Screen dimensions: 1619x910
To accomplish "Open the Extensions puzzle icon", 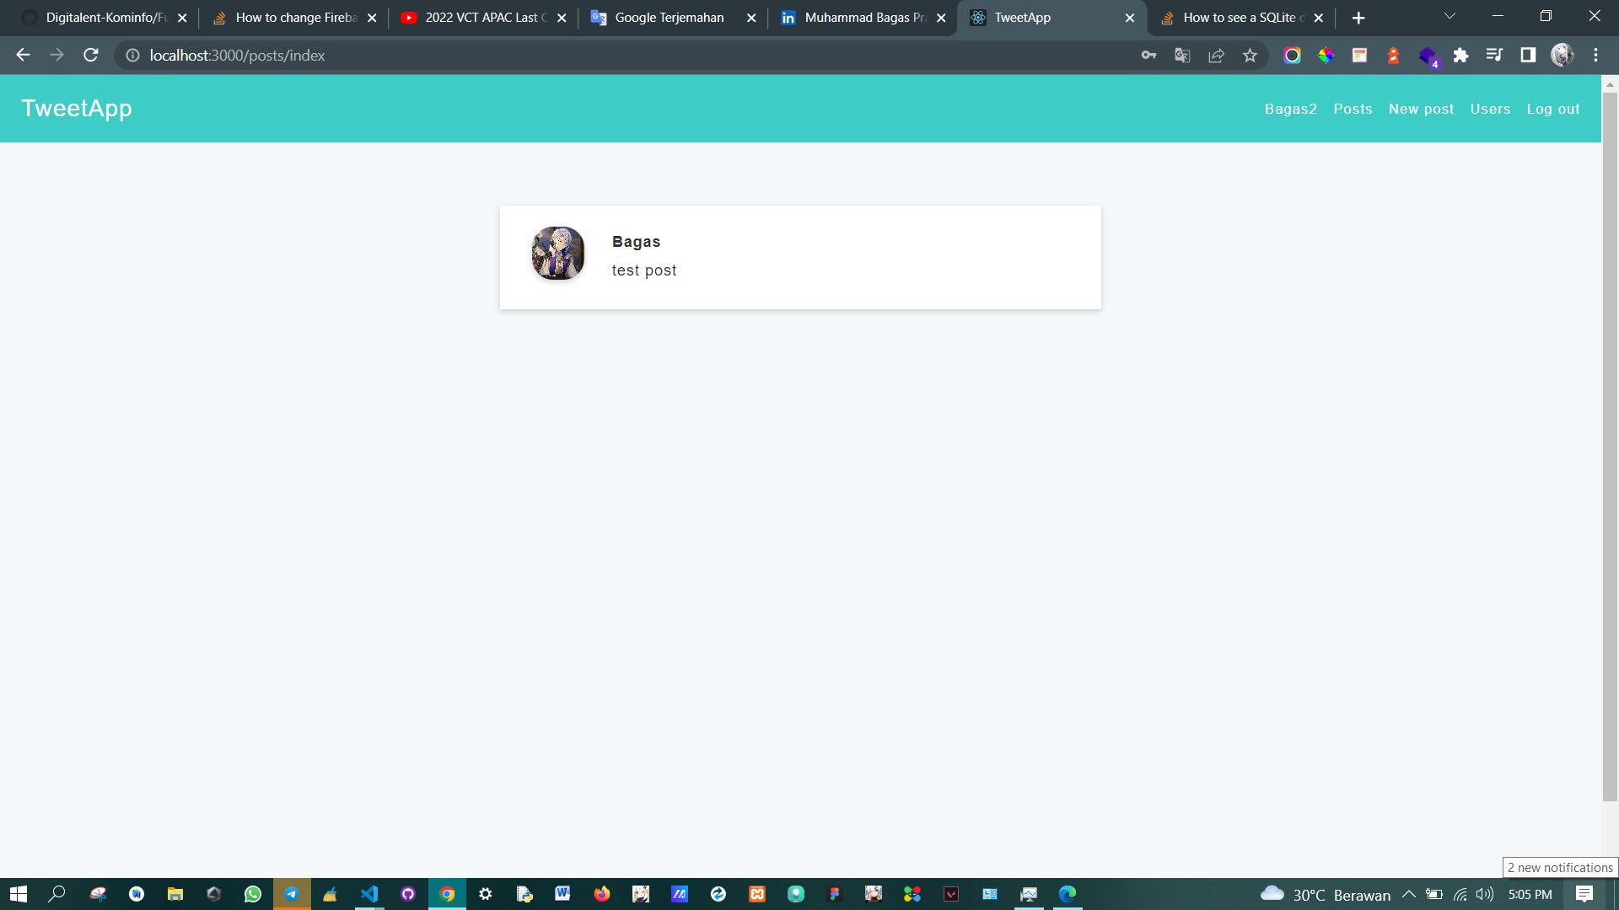I will 1460,56.
